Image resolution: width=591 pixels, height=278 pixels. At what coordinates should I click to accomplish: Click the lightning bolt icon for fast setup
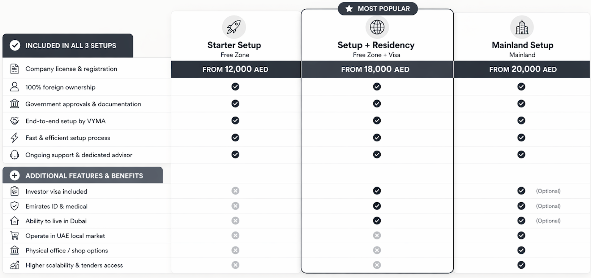click(x=14, y=138)
